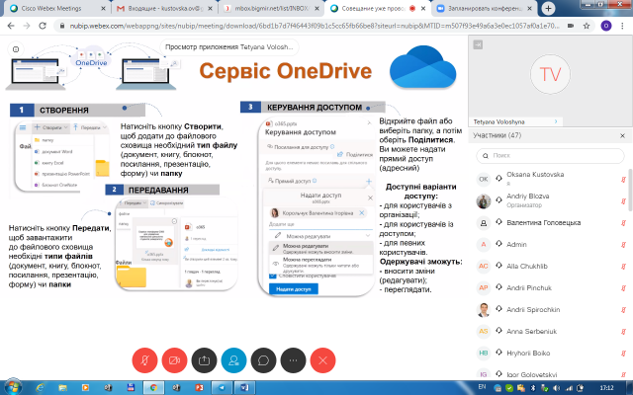Click Andriy Blozva profile photo
633x395 pixels.
(484, 201)
